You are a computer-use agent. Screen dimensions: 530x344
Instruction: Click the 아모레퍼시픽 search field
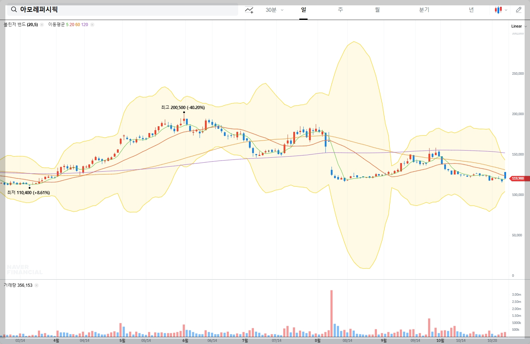pyautogui.click(x=123, y=10)
